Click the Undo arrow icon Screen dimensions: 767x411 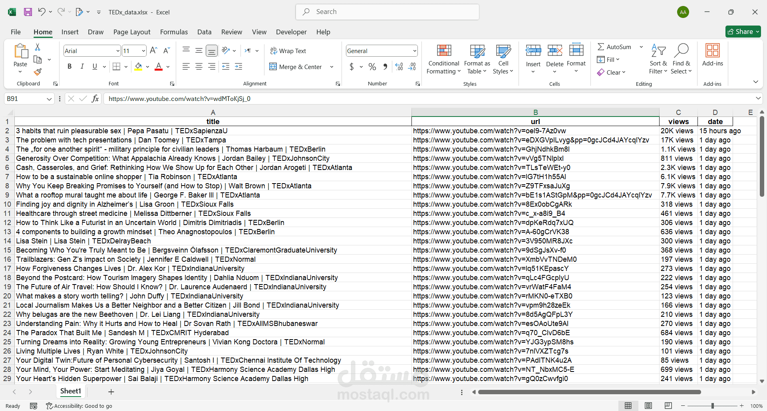[42, 12]
